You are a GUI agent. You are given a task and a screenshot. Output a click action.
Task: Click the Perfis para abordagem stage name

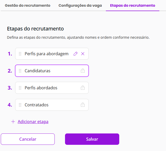[47, 54]
